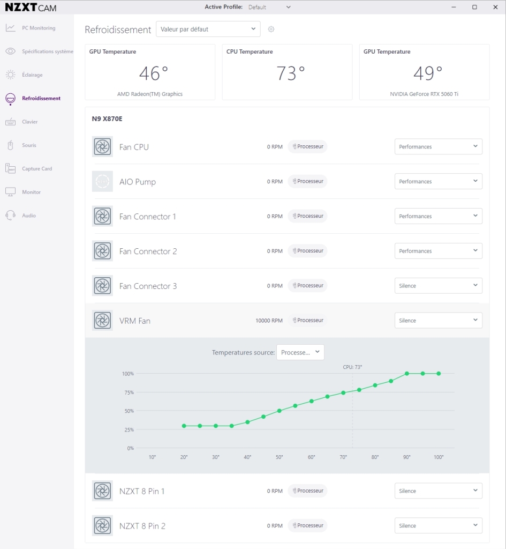Click the Audio headset icon

click(x=11, y=216)
